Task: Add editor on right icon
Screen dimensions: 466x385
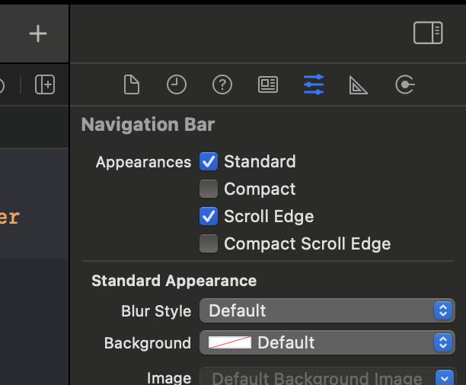Action: (45, 84)
